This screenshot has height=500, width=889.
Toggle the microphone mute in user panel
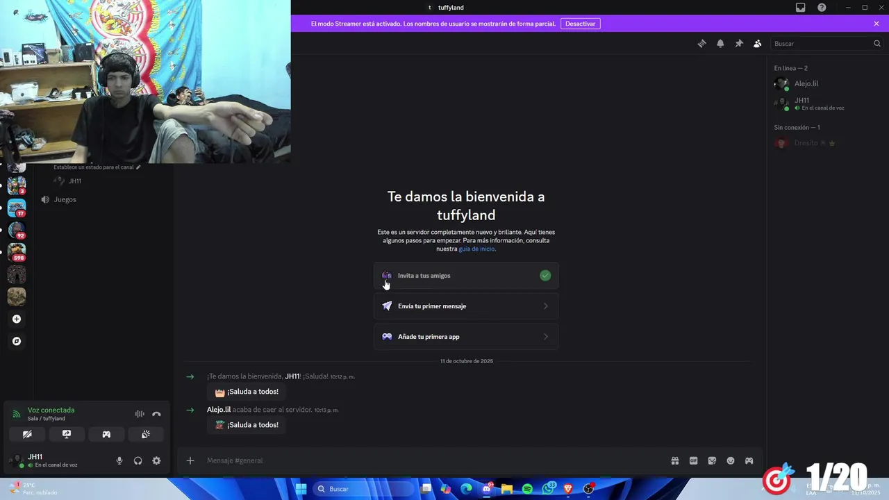click(x=119, y=460)
